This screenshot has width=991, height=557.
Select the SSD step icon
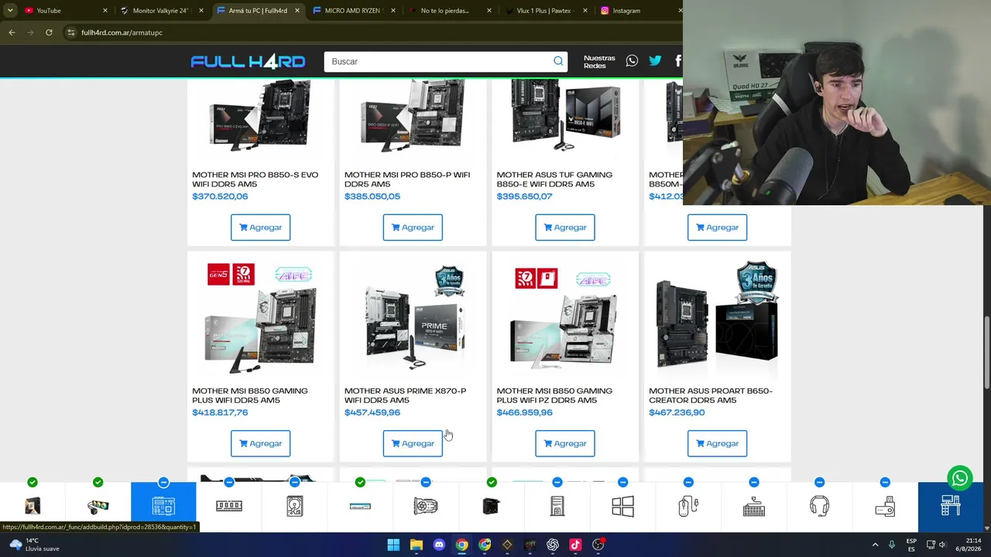pos(360,506)
